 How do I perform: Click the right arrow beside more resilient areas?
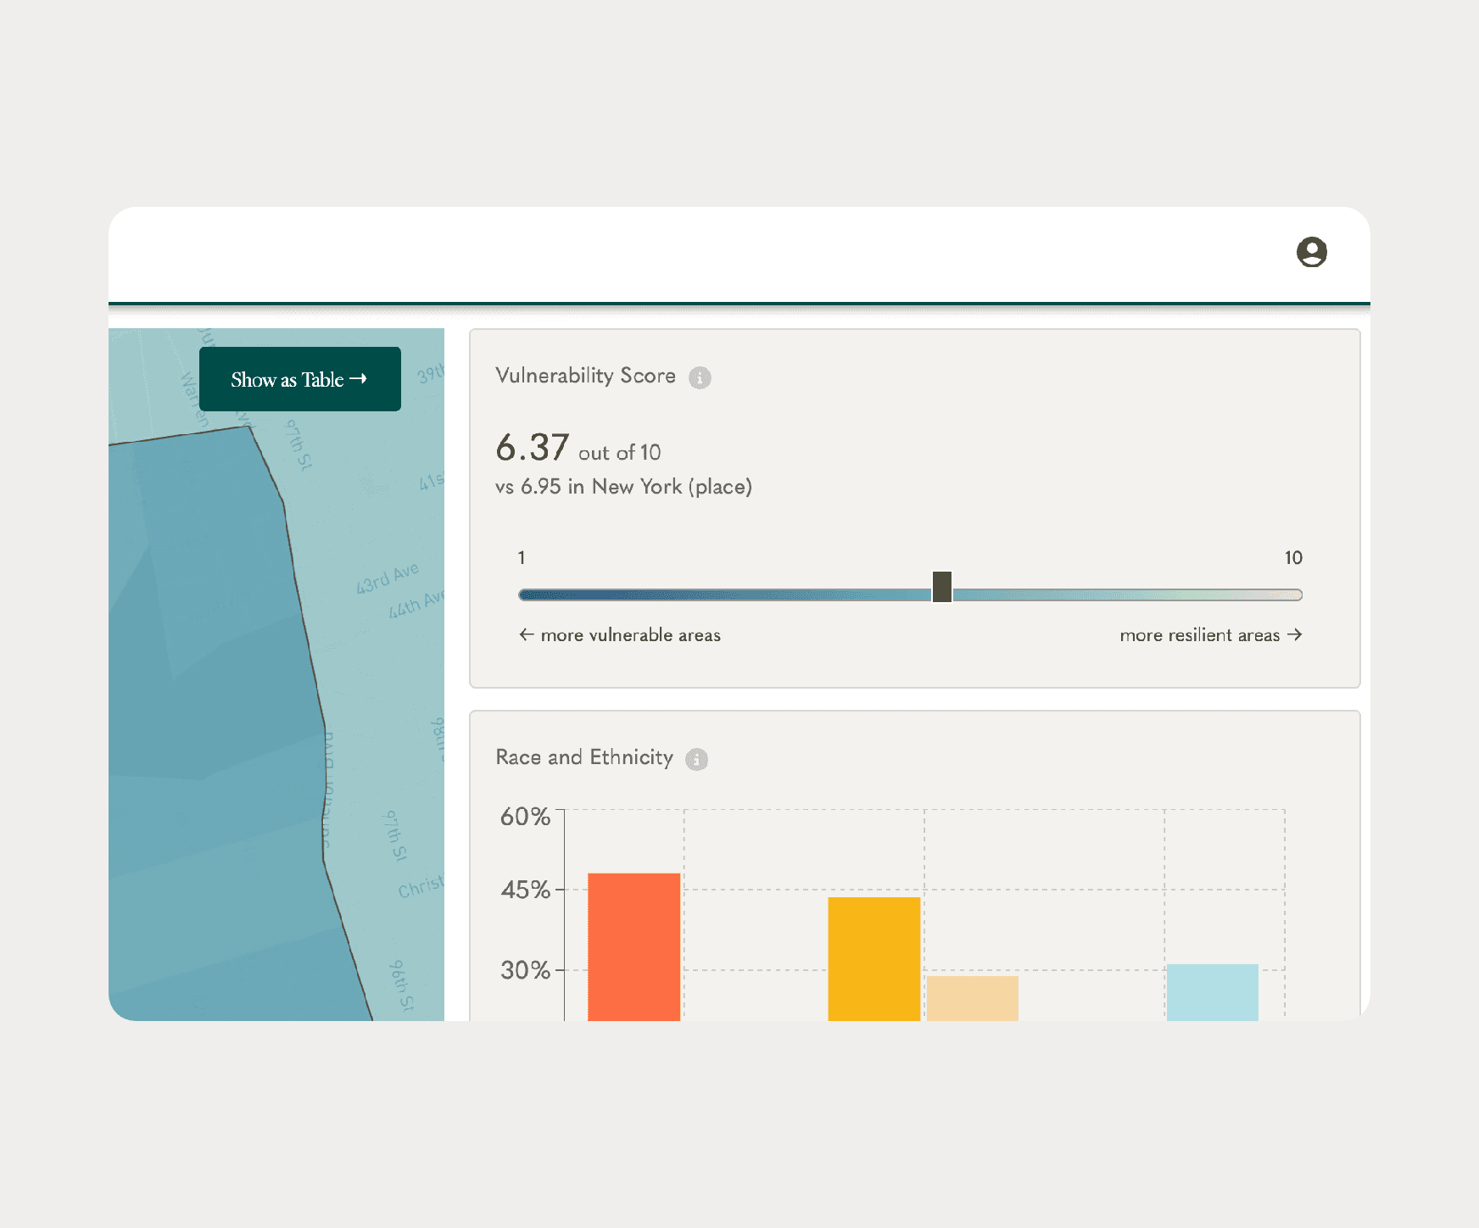[1294, 634]
